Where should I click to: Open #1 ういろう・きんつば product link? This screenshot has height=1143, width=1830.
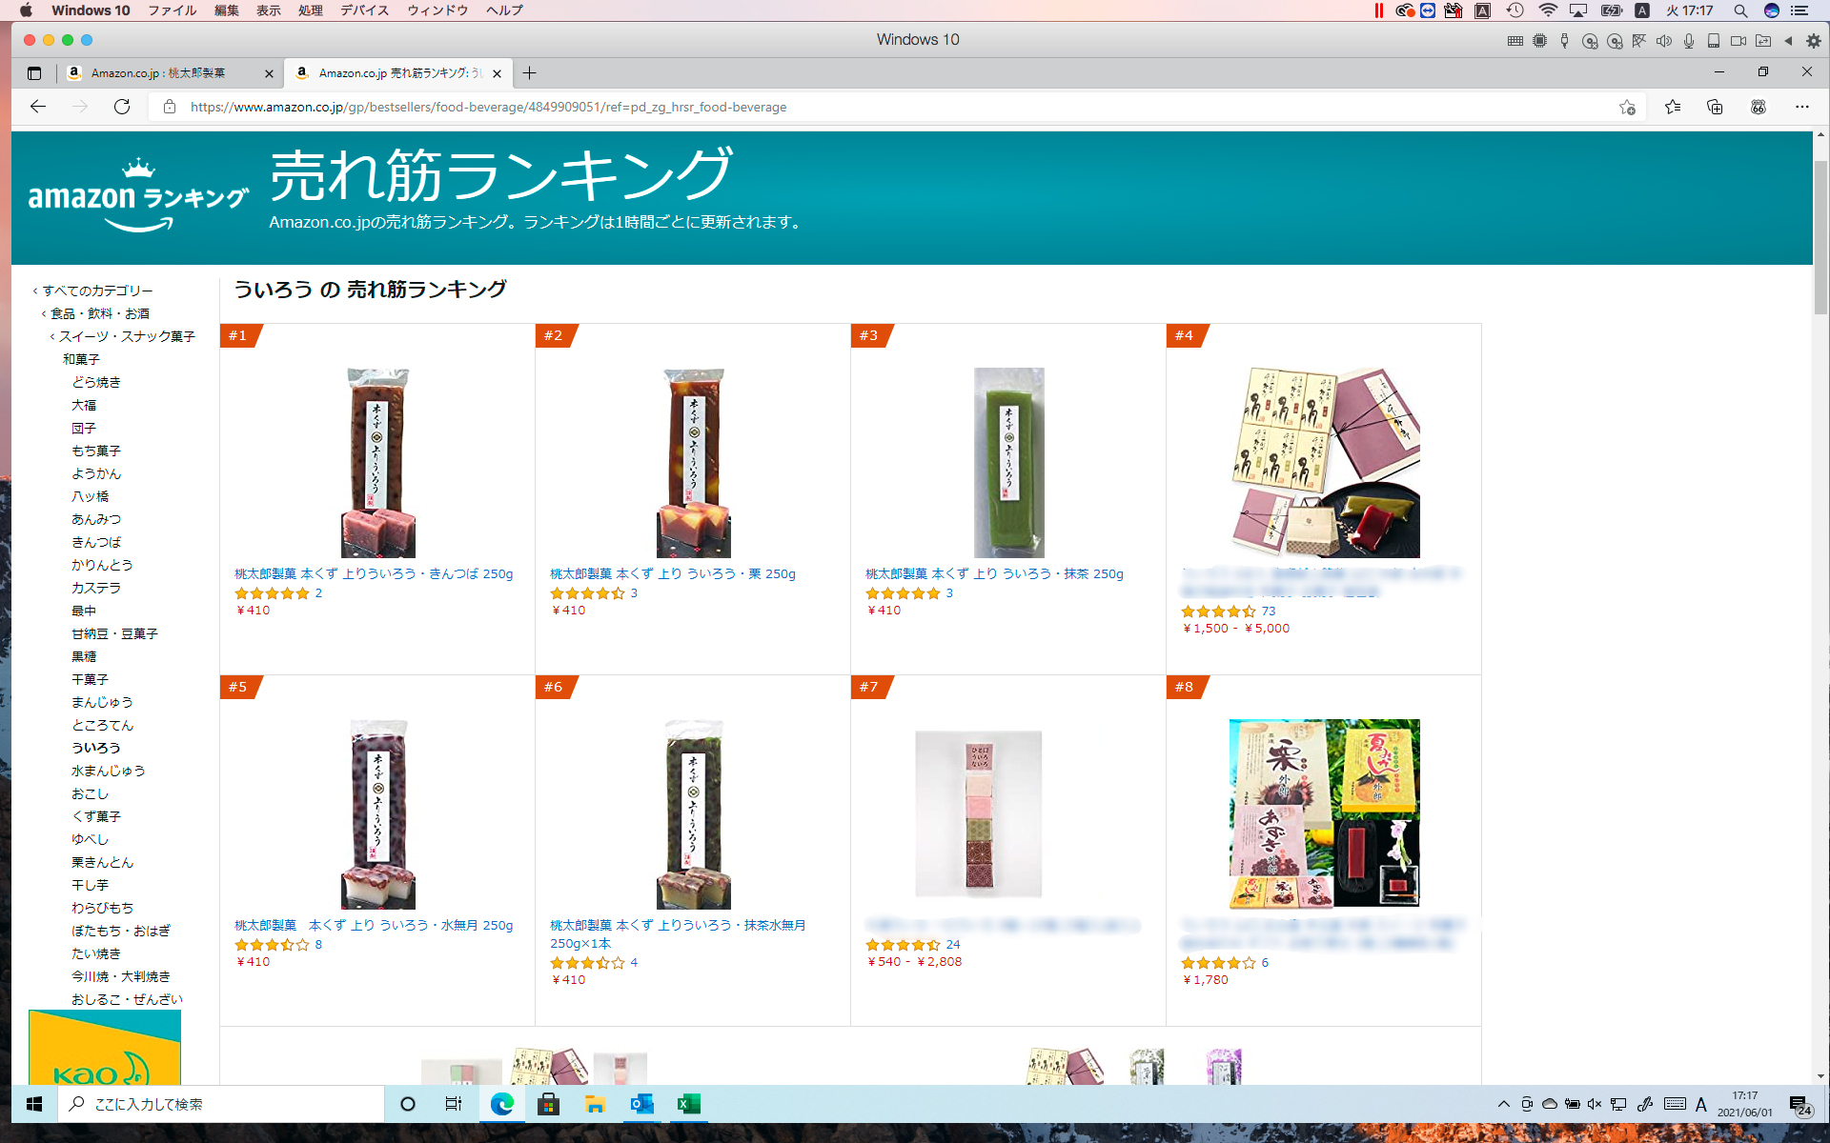tap(374, 573)
